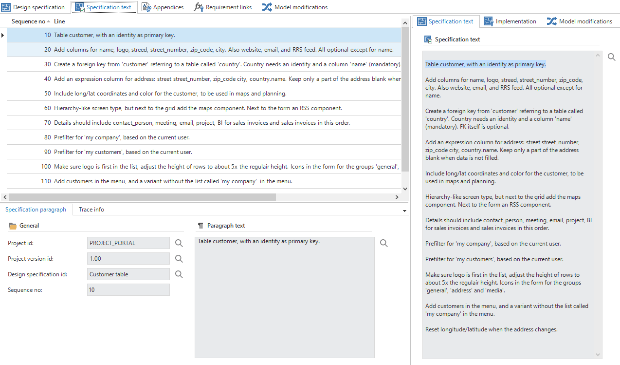
Task: Expand the bottom panel tab overflow arrow
Action: pos(405,211)
